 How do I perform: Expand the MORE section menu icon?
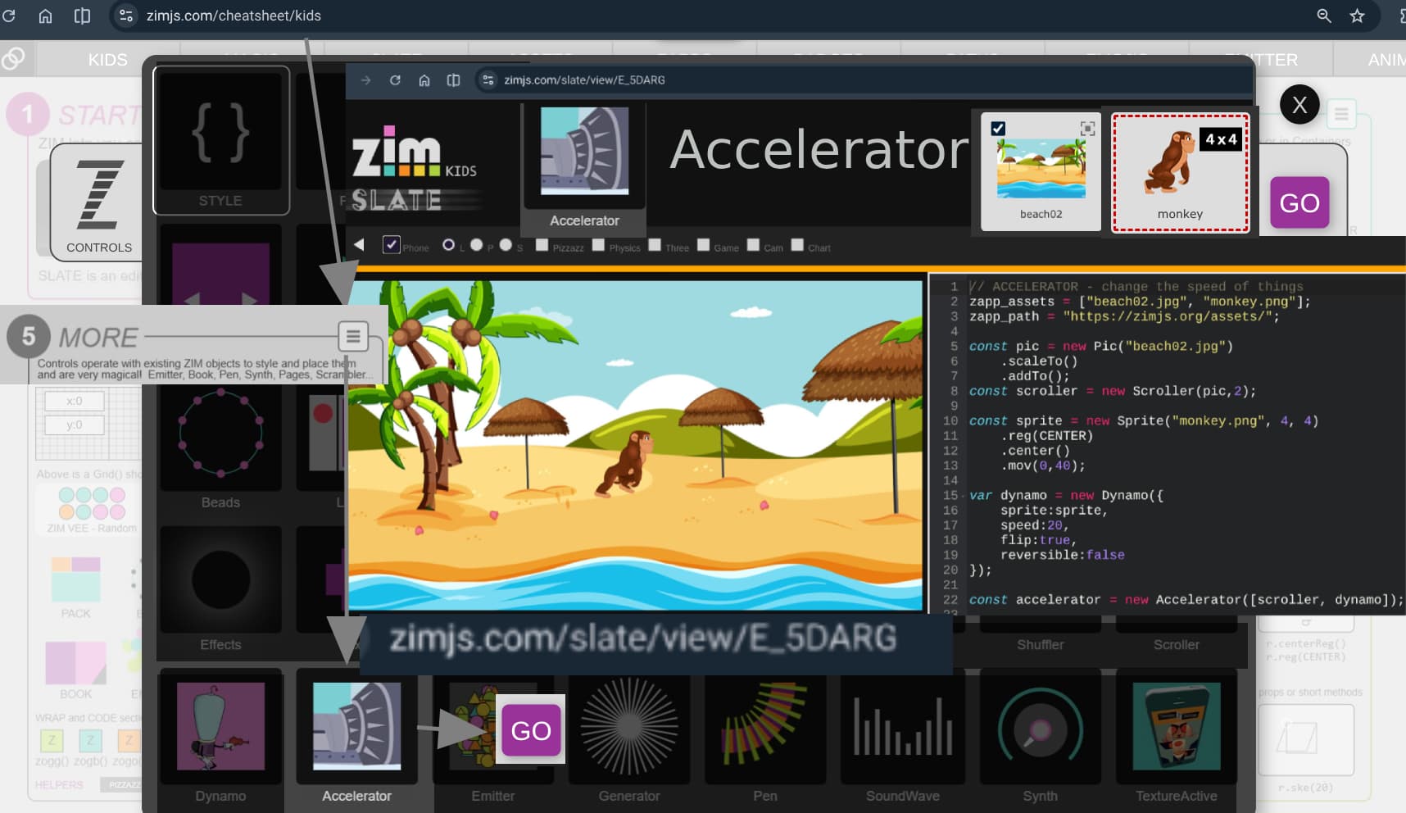(353, 336)
